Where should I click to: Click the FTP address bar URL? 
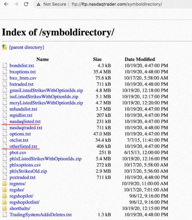click(x=117, y=4)
